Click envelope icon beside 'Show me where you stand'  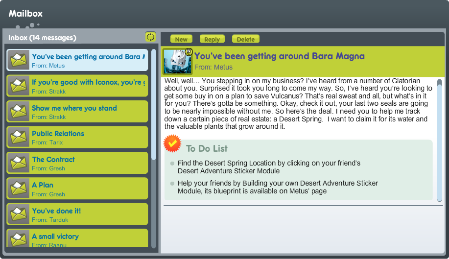pyautogui.click(x=19, y=111)
